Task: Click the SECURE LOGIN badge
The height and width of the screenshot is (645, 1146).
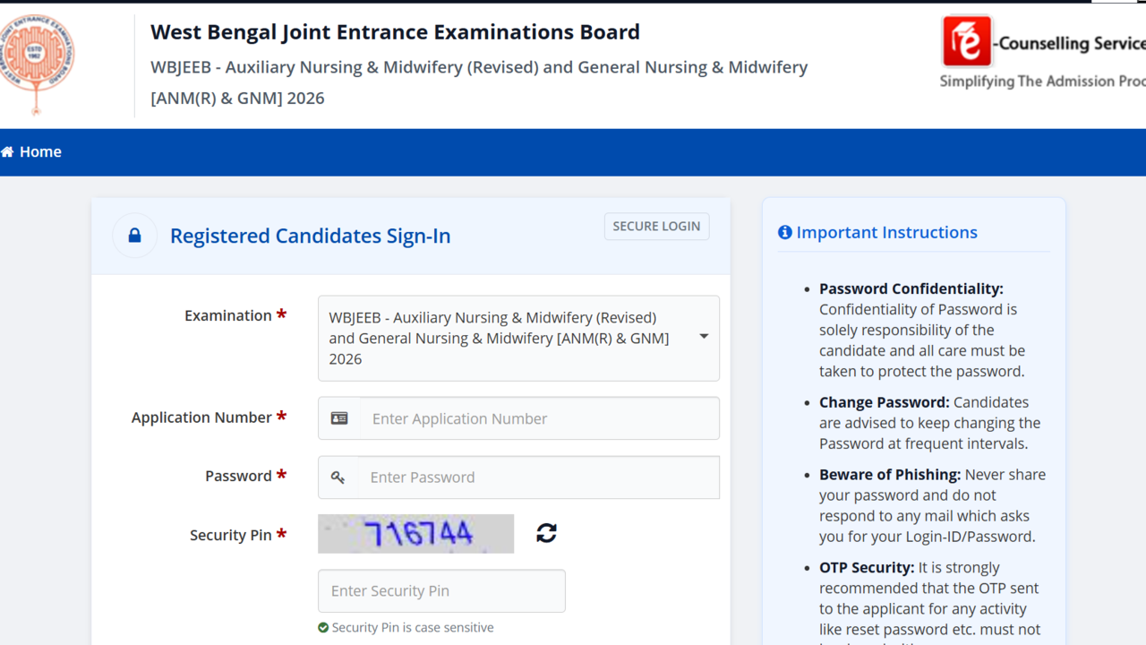Action: click(656, 227)
